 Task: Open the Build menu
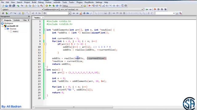pos(34,2)
